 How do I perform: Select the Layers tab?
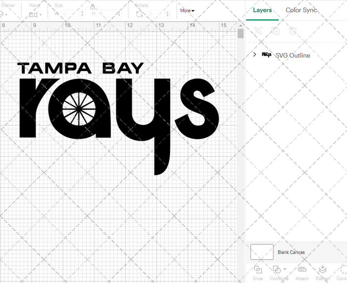[x=262, y=10]
